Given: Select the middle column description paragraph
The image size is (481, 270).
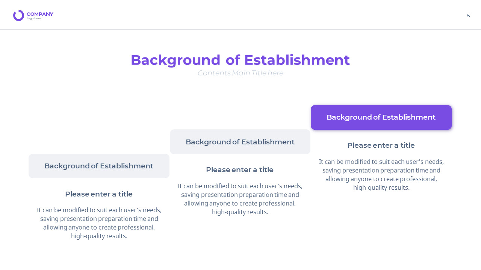Looking at the screenshot, I should pyautogui.click(x=240, y=199).
